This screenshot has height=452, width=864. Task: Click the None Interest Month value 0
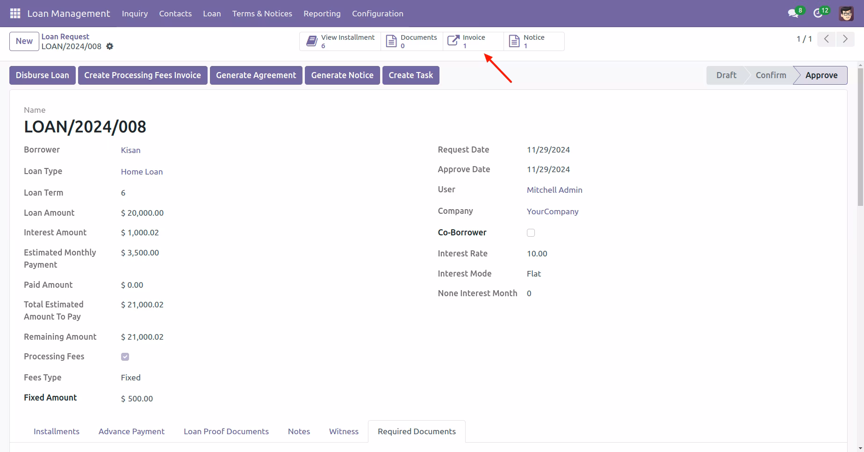pyautogui.click(x=529, y=293)
